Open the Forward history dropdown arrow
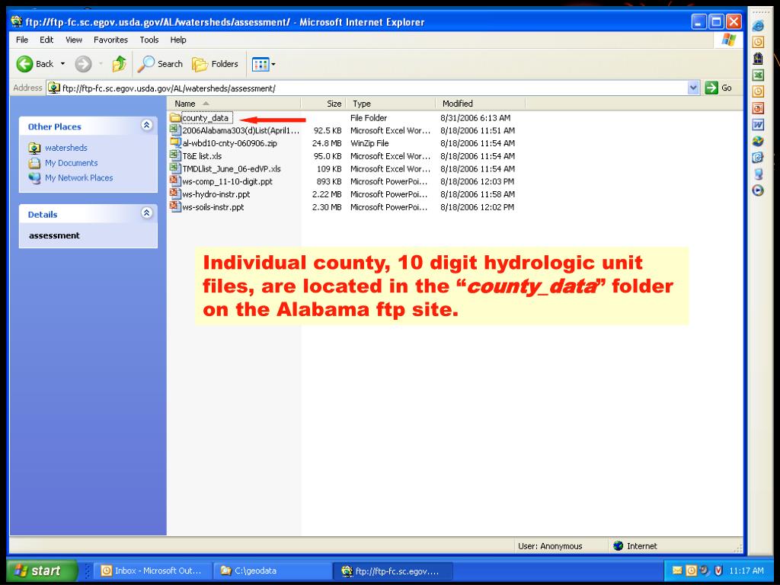The image size is (780, 585). (x=101, y=64)
